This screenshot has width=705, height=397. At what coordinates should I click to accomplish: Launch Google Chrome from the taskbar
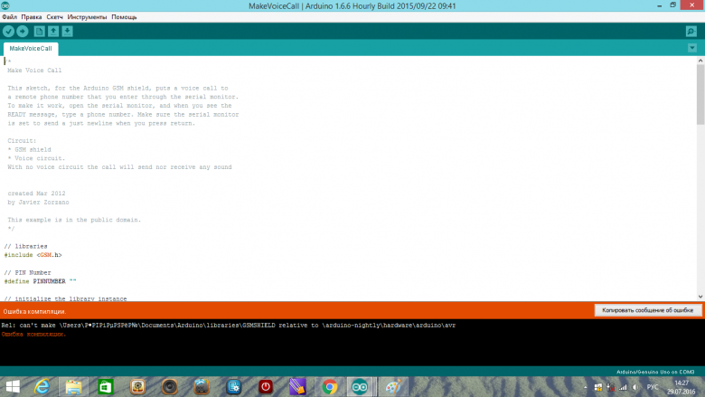(330, 387)
